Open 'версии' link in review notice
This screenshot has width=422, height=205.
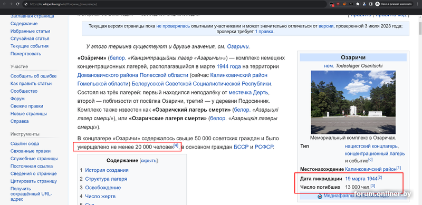point(326,26)
